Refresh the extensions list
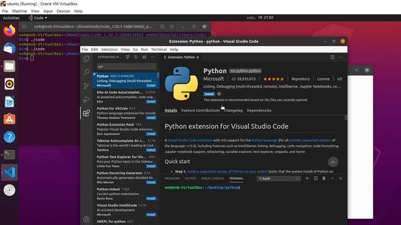Screen dimensions: 401x225 coord(136,57)
